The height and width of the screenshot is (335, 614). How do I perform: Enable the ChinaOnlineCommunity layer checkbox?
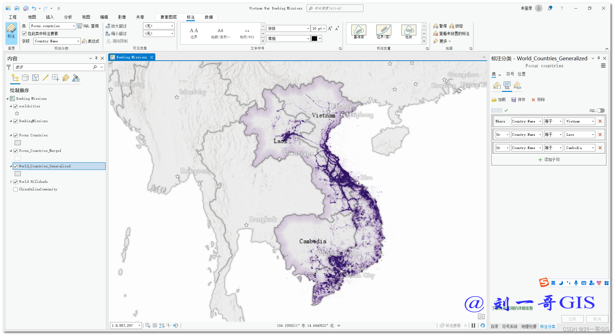tap(16, 189)
